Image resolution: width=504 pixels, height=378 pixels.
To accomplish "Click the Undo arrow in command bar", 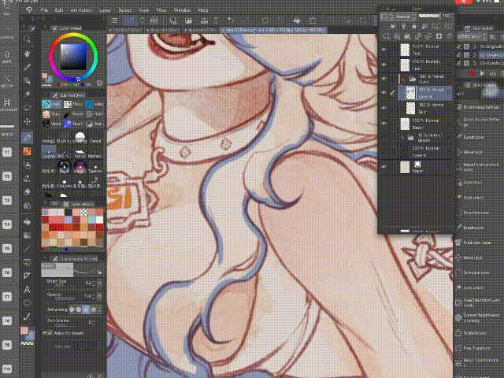I will coord(231,20).
